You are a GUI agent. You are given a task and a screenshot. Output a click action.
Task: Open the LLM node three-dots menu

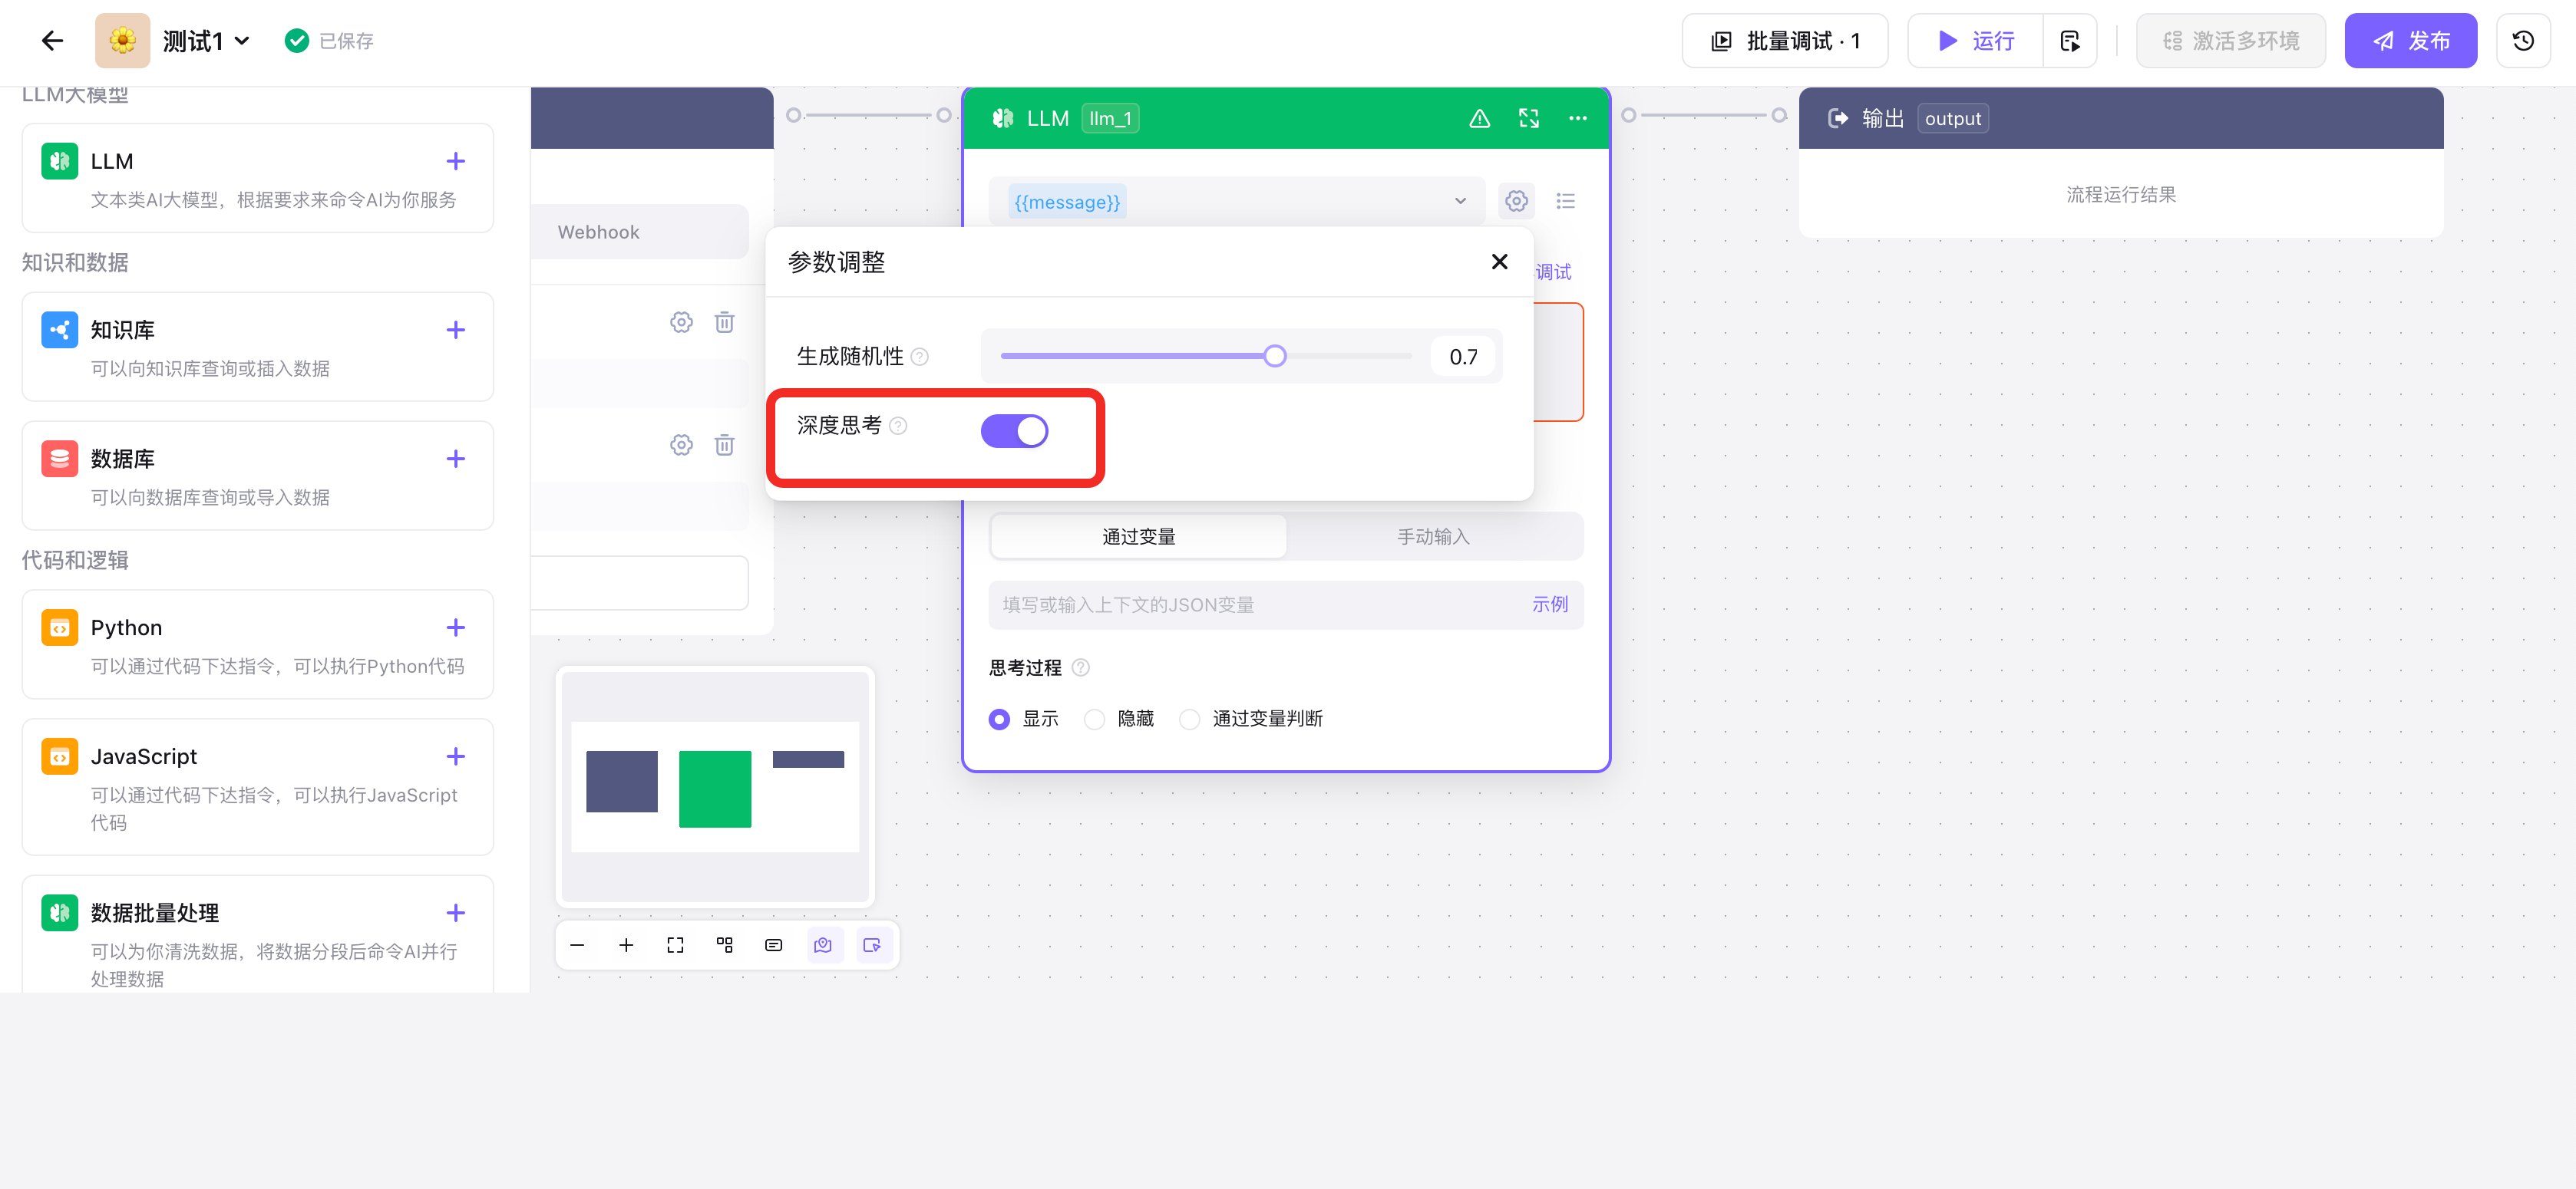pos(1577,119)
